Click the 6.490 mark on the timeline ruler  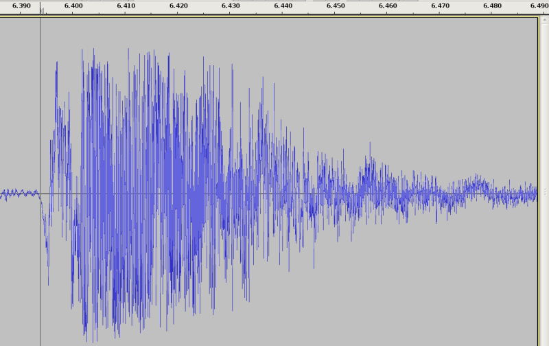(x=537, y=5)
